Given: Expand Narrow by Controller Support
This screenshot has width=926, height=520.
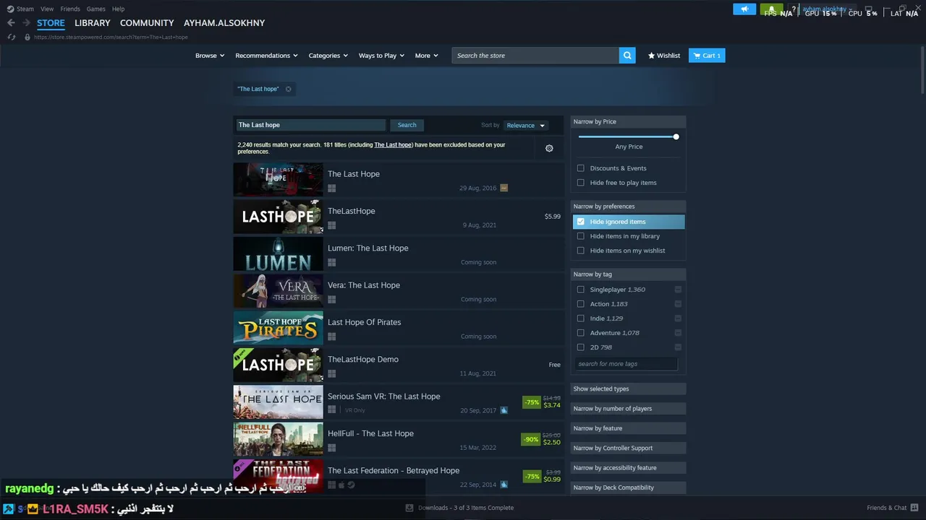Looking at the screenshot, I should coord(628,448).
